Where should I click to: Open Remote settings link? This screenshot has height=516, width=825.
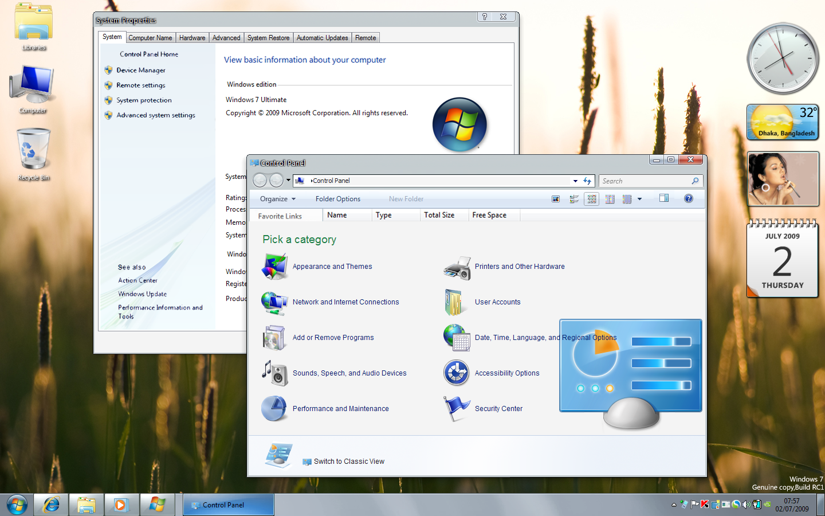[x=141, y=85]
